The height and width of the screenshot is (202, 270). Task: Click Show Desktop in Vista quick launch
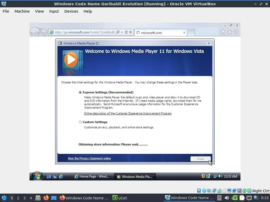[x=49, y=176]
